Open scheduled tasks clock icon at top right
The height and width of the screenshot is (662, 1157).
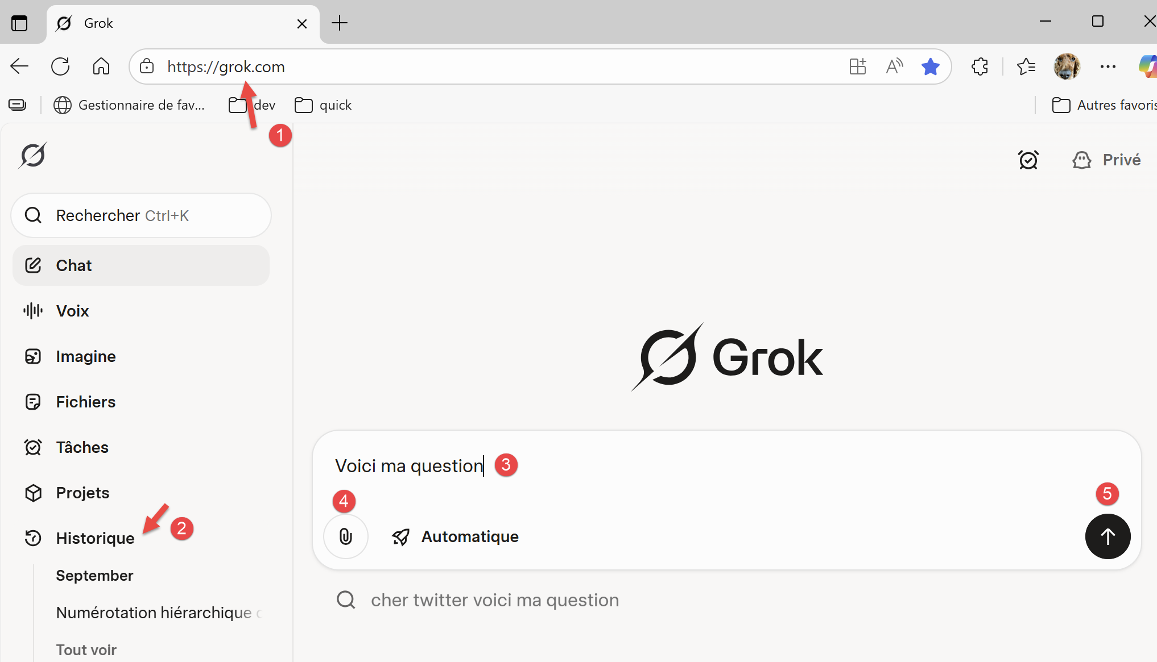(1028, 160)
